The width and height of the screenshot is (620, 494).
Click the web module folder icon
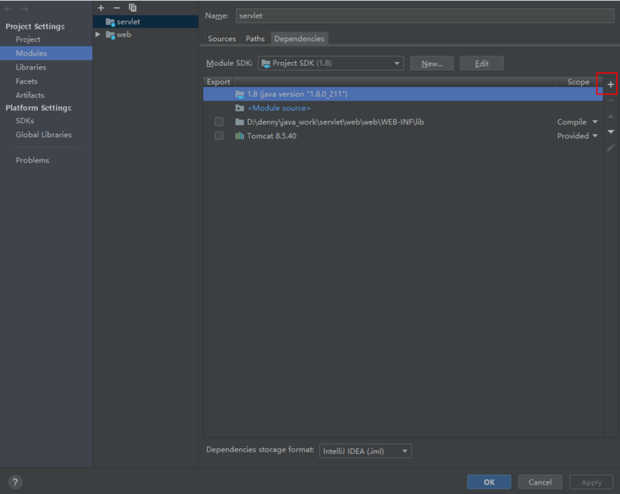click(110, 35)
